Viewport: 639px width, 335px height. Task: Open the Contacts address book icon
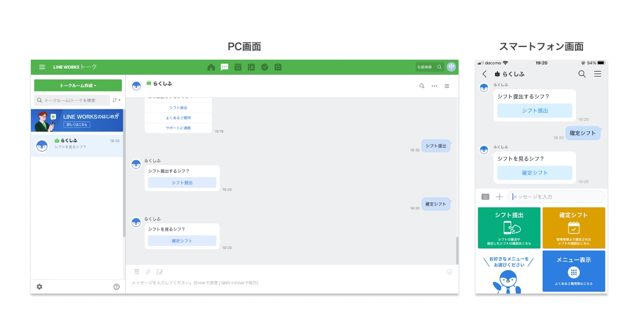click(251, 67)
